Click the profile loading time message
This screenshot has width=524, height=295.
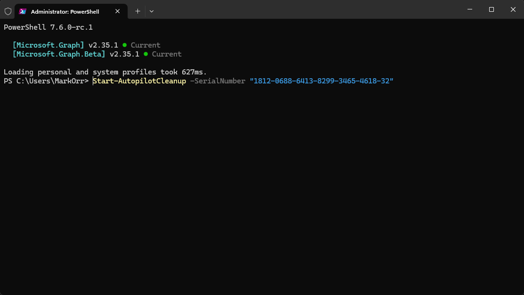point(105,72)
